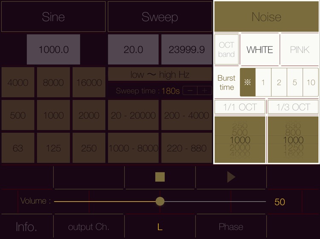Choose 1/1 OCT band mode

[240, 107]
